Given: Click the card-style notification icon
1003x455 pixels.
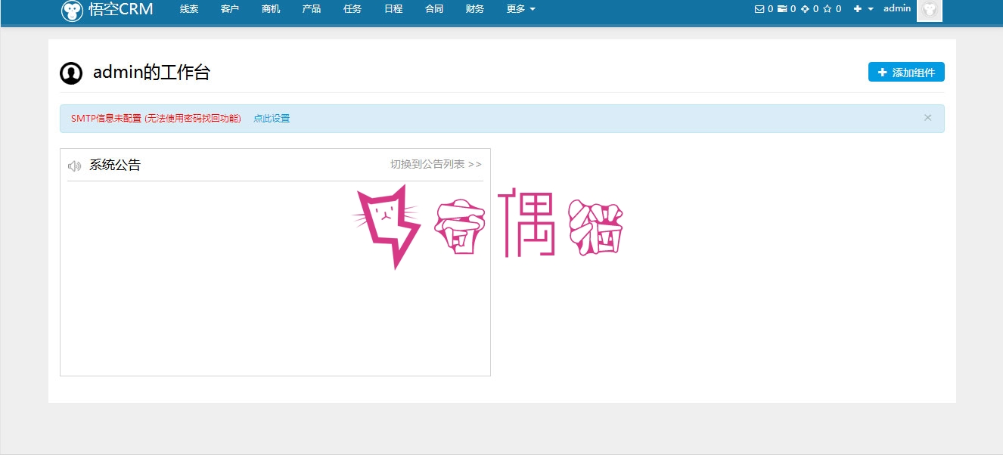Looking at the screenshot, I should tap(782, 9).
